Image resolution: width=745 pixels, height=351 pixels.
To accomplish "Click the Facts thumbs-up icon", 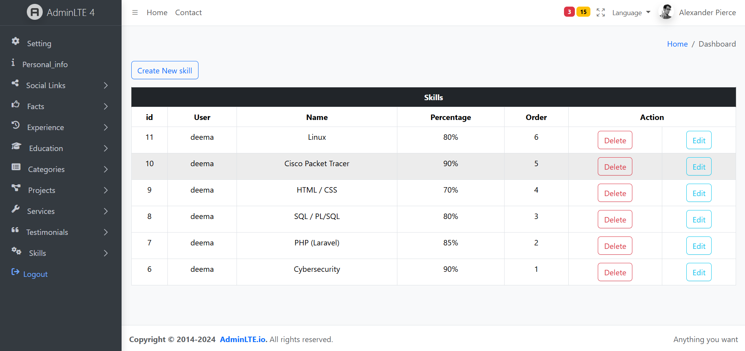I will (16, 104).
